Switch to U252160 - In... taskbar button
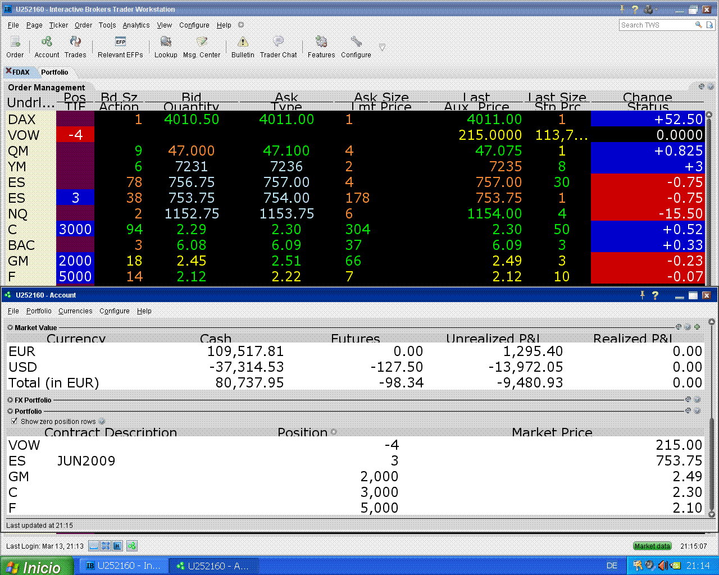The height and width of the screenshot is (575, 719). (123, 566)
